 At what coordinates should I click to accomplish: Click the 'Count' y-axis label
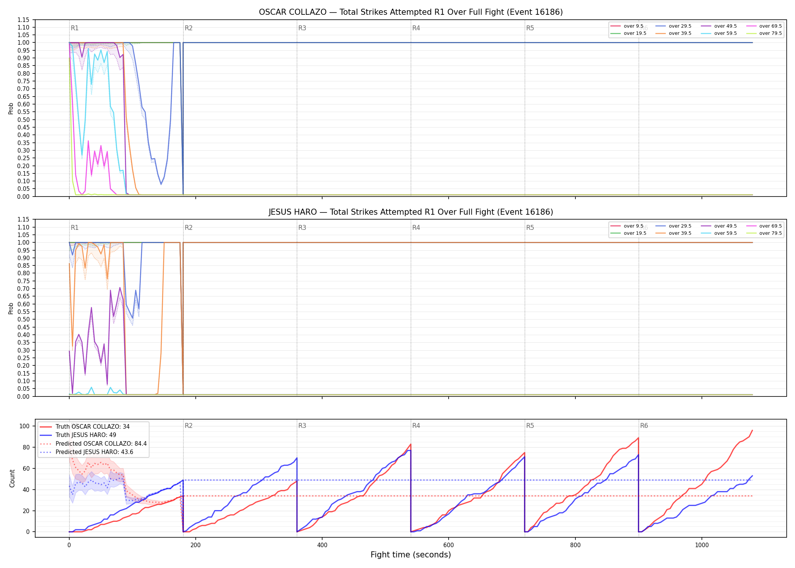click(x=12, y=478)
